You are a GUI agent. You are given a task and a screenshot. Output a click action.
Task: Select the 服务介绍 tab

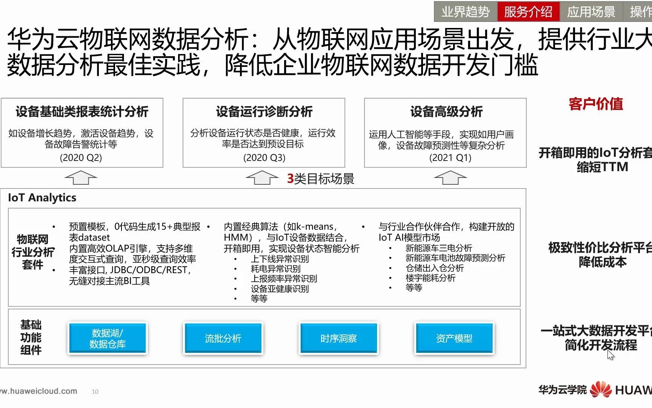(528, 12)
